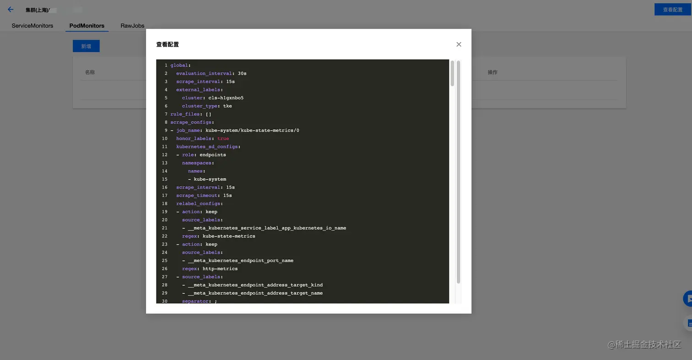Click the endpoint_address_target_name line
The height and width of the screenshot is (360, 692).
pyautogui.click(x=253, y=293)
